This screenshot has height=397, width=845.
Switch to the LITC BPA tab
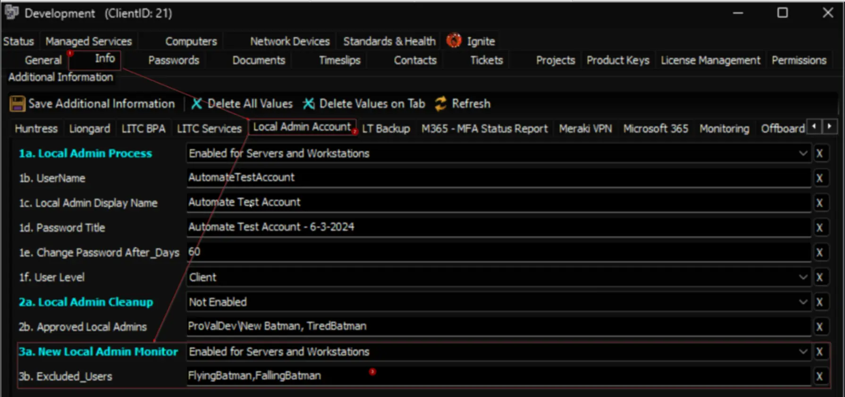pyautogui.click(x=144, y=129)
